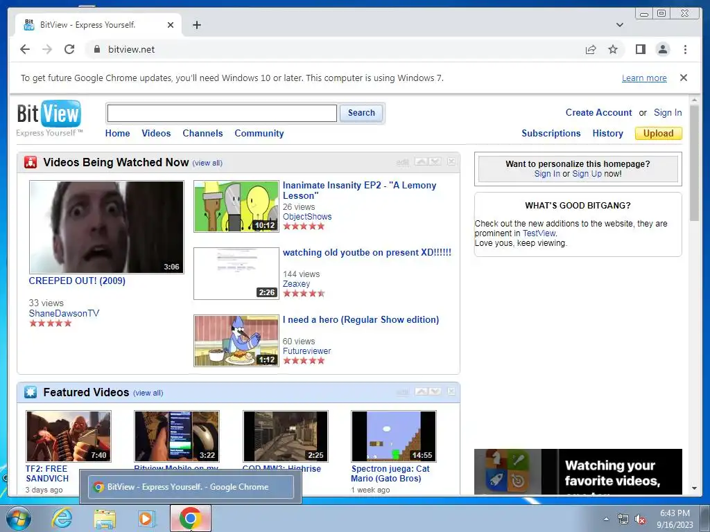Move Featured Videos module down
Viewport: 710px width, 532px height.
[435, 391]
